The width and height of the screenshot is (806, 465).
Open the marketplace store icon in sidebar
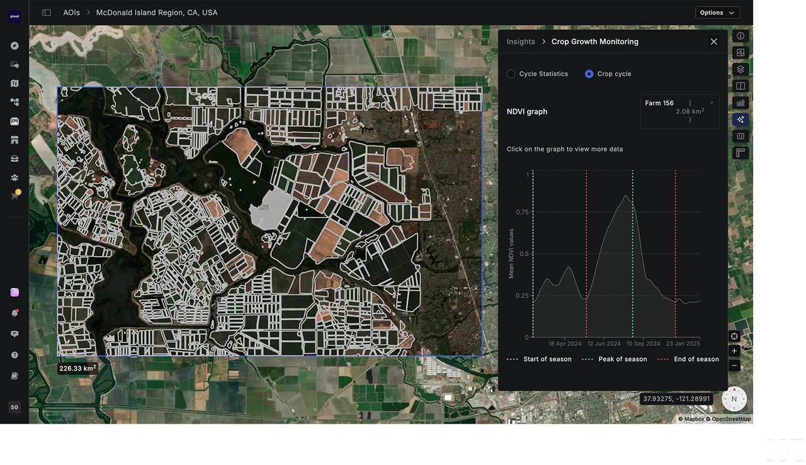click(x=14, y=140)
